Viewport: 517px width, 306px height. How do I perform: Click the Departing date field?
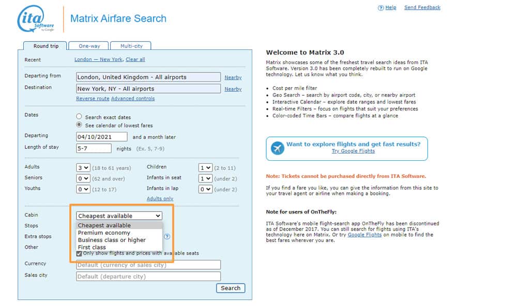(x=101, y=136)
